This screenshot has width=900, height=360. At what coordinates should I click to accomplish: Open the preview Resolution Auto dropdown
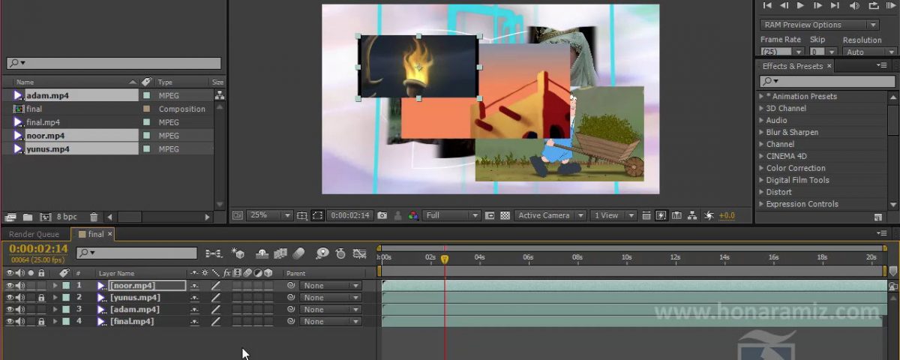pos(868,52)
